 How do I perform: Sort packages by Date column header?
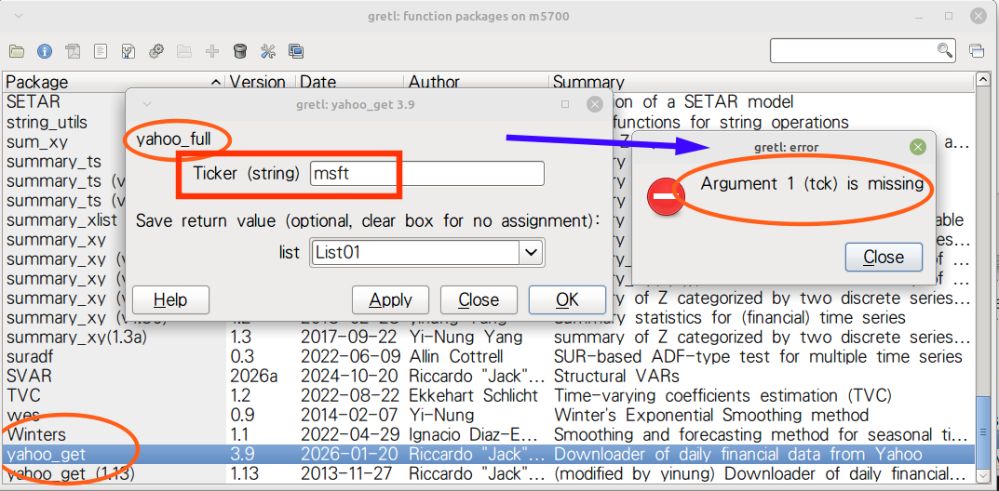pos(349,82)
